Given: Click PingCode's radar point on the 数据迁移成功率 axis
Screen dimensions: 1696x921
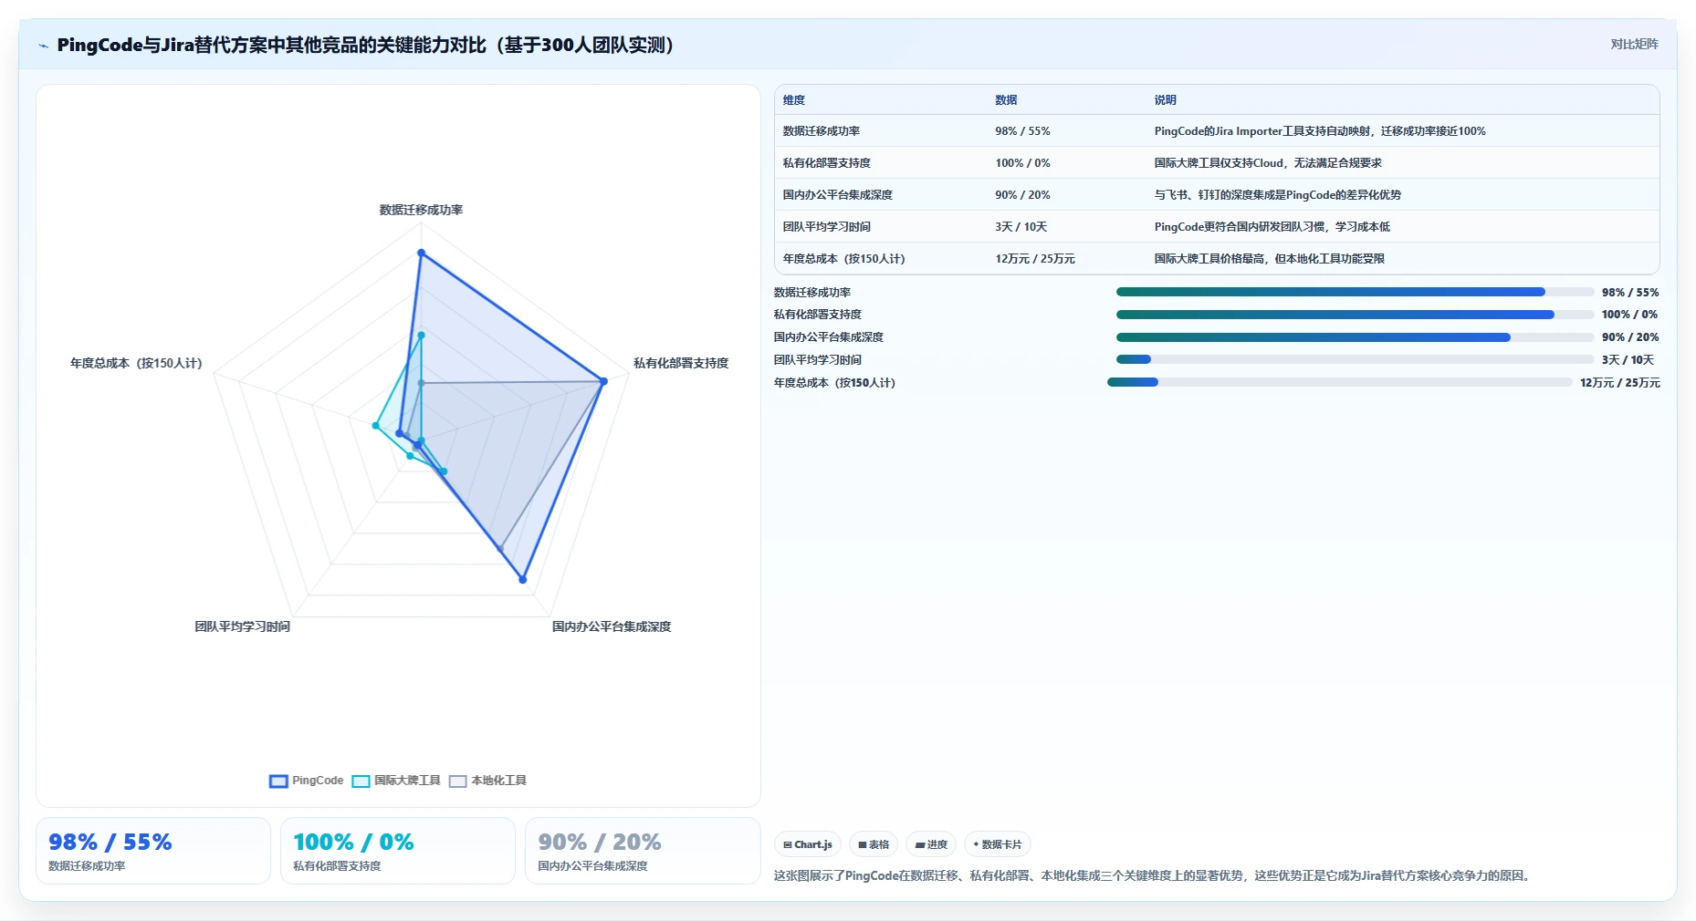Looking at the screenshot, I should coord(421,253).
